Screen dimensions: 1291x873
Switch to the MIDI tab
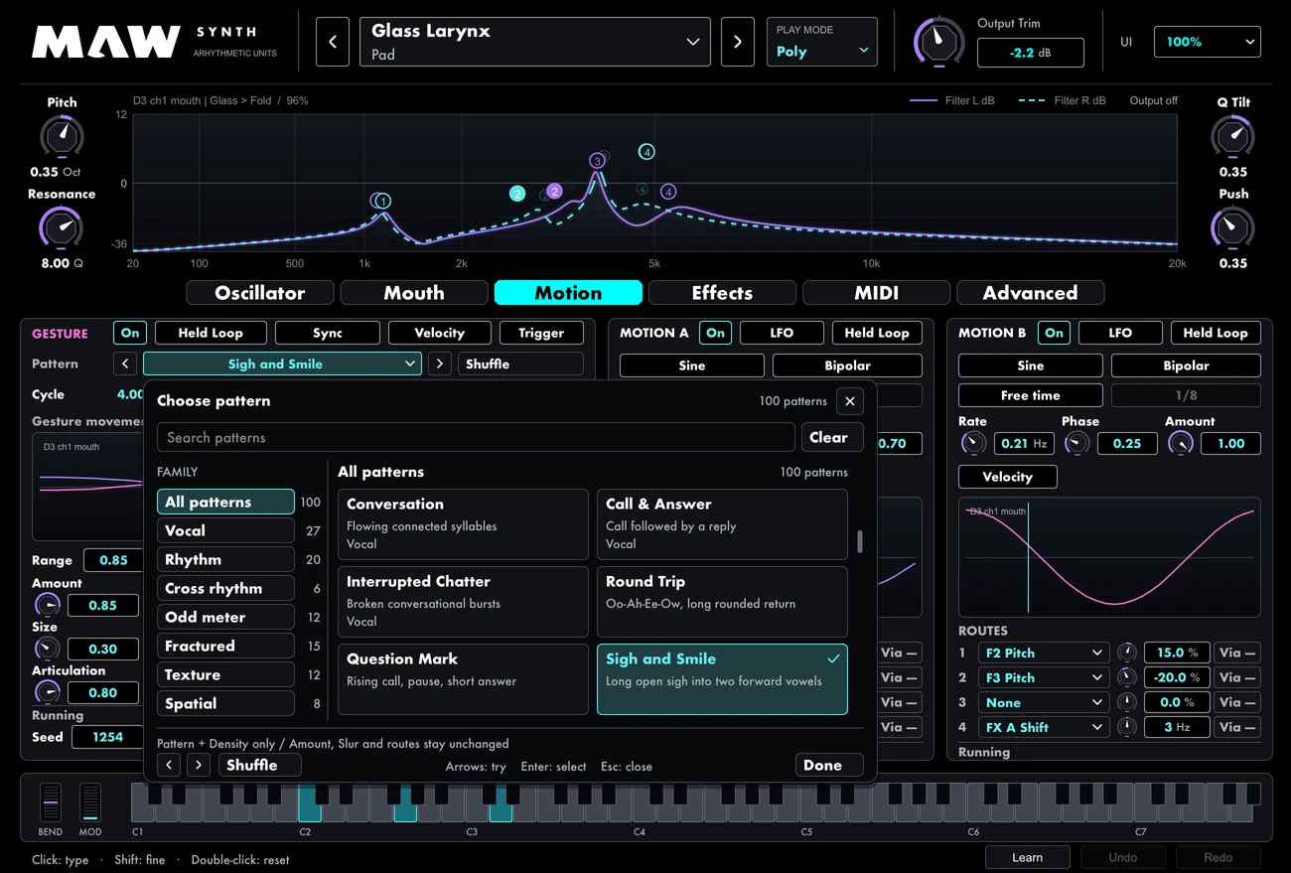tap(876, 293)
